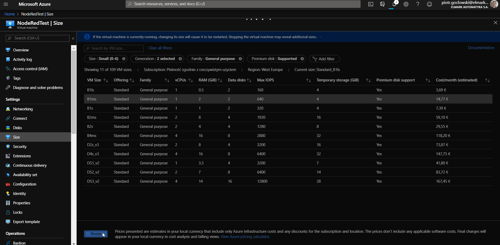
Task: Sort by Premium disk support column
Action: 428,80
